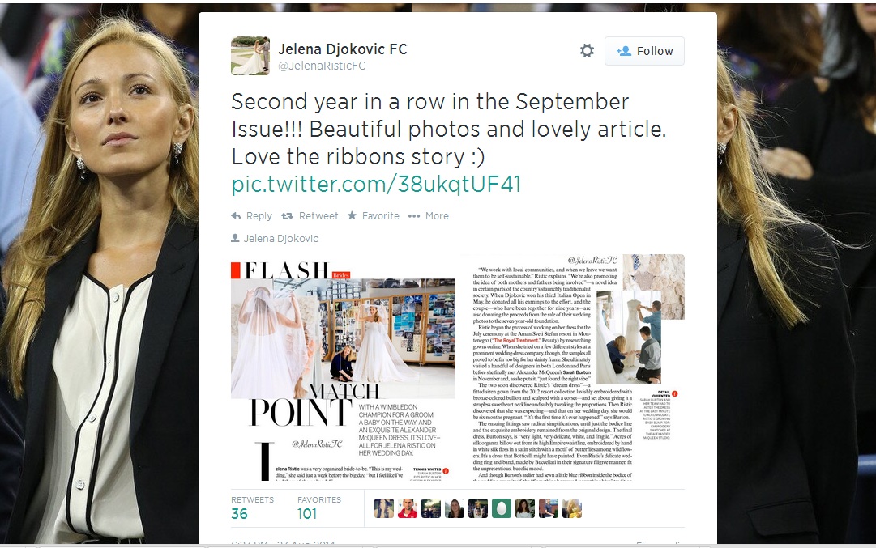Open the article text page image
The height and width of the screenshot is (548, 876).
(573, 368)
